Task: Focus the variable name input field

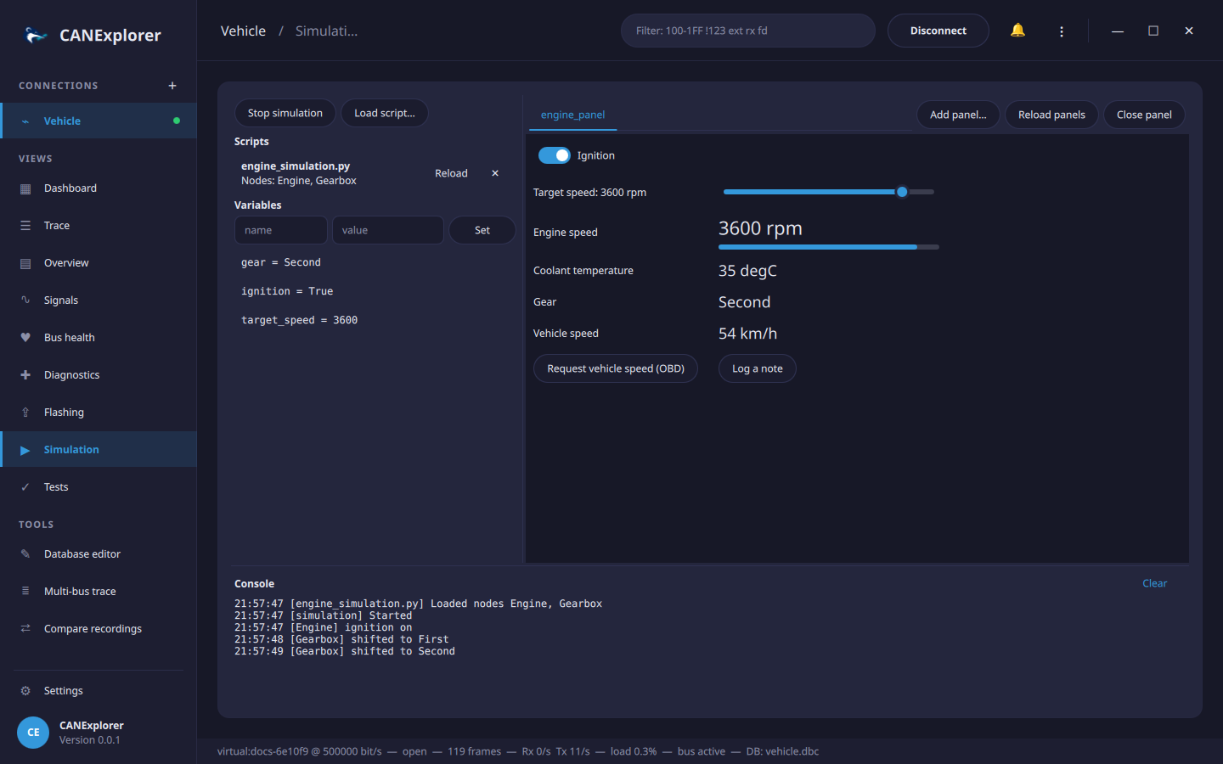Action: pos(281,230)
